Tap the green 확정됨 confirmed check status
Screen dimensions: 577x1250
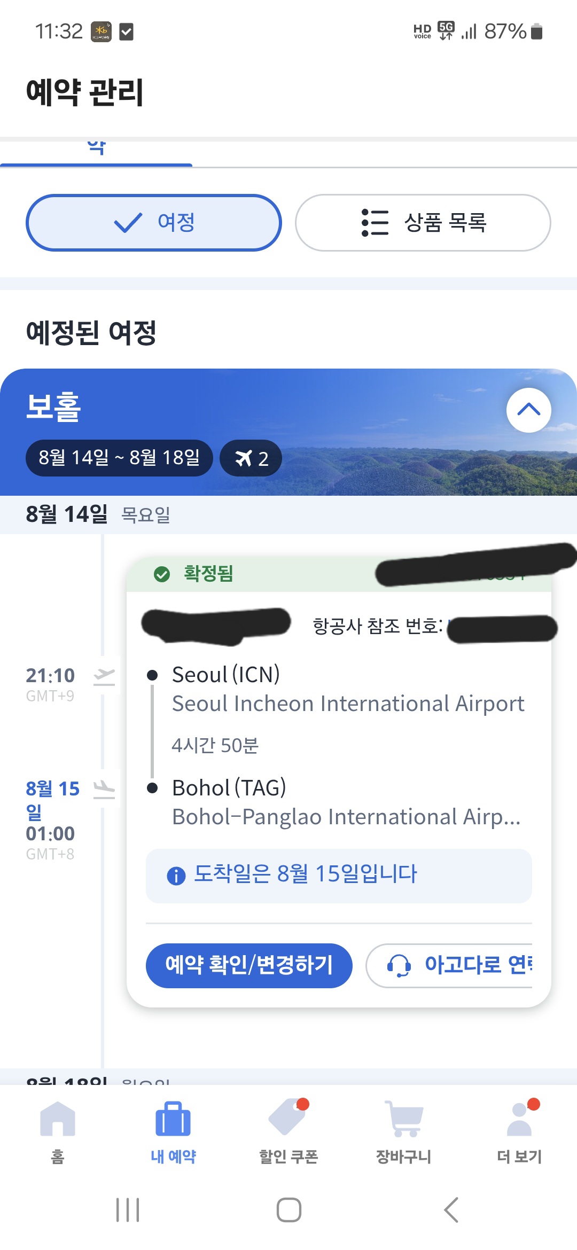pos(193,574)
